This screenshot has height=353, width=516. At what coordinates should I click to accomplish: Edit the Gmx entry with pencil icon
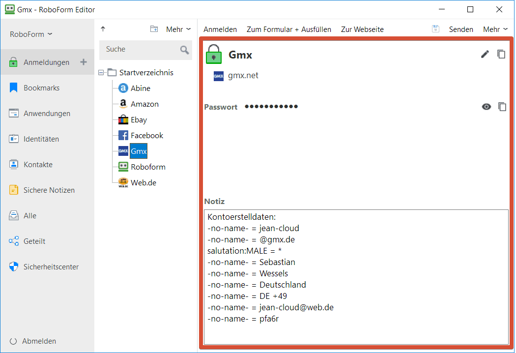click(485, 54)
